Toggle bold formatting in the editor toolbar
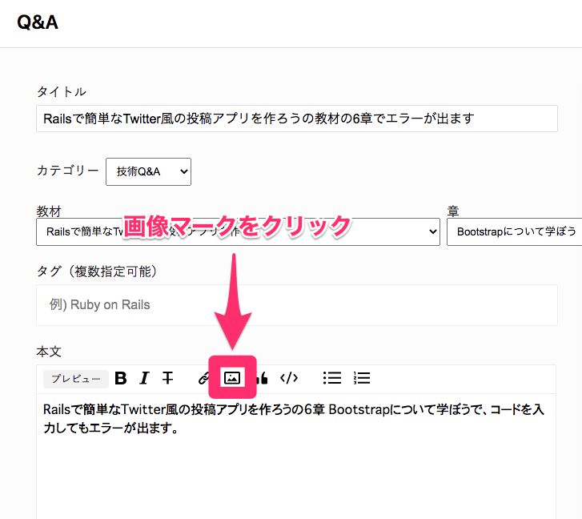Image resolution: width=582 pixels, height=519 pixels. point(121,378)
